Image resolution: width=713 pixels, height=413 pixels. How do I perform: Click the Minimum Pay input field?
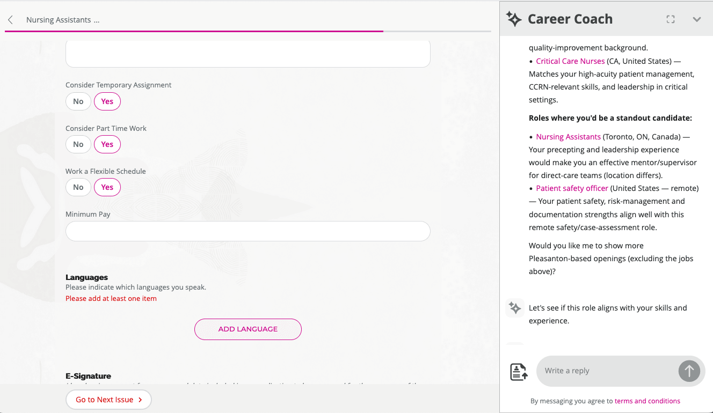(x=248, y=231)
